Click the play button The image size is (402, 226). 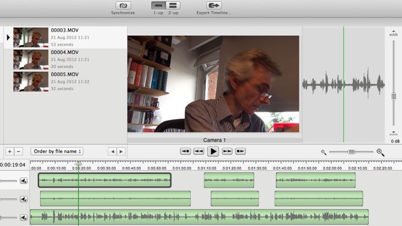(x=213, y=151)
